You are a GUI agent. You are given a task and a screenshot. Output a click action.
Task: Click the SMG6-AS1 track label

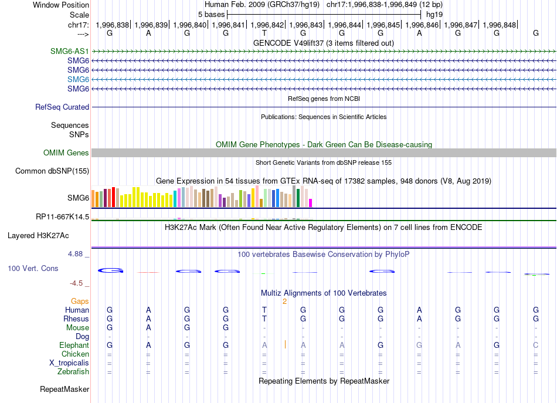(70, 51)
